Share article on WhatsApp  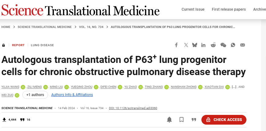pos(233,45)
